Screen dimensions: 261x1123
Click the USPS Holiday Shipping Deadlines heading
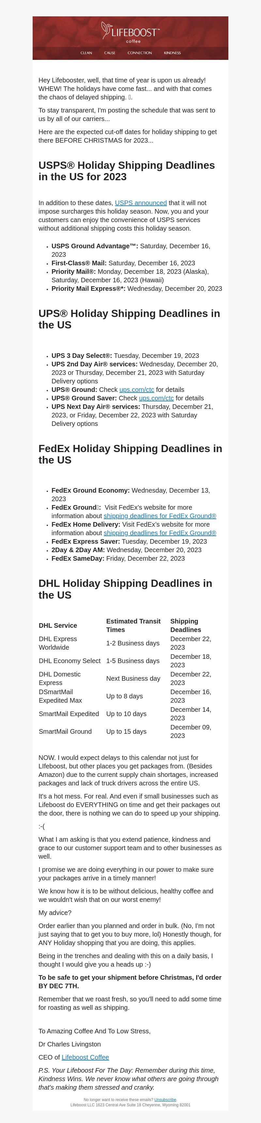tap(127, 171)
